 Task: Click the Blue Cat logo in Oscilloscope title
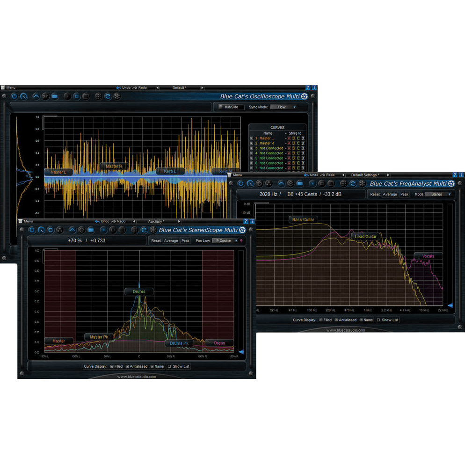point(304,96)
